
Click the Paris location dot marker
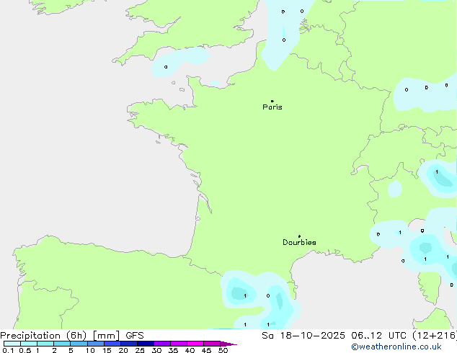tap(272, 101)
